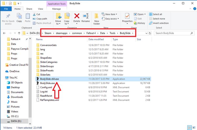Open the quick access toolbar customize dropdown

(18, 3)
